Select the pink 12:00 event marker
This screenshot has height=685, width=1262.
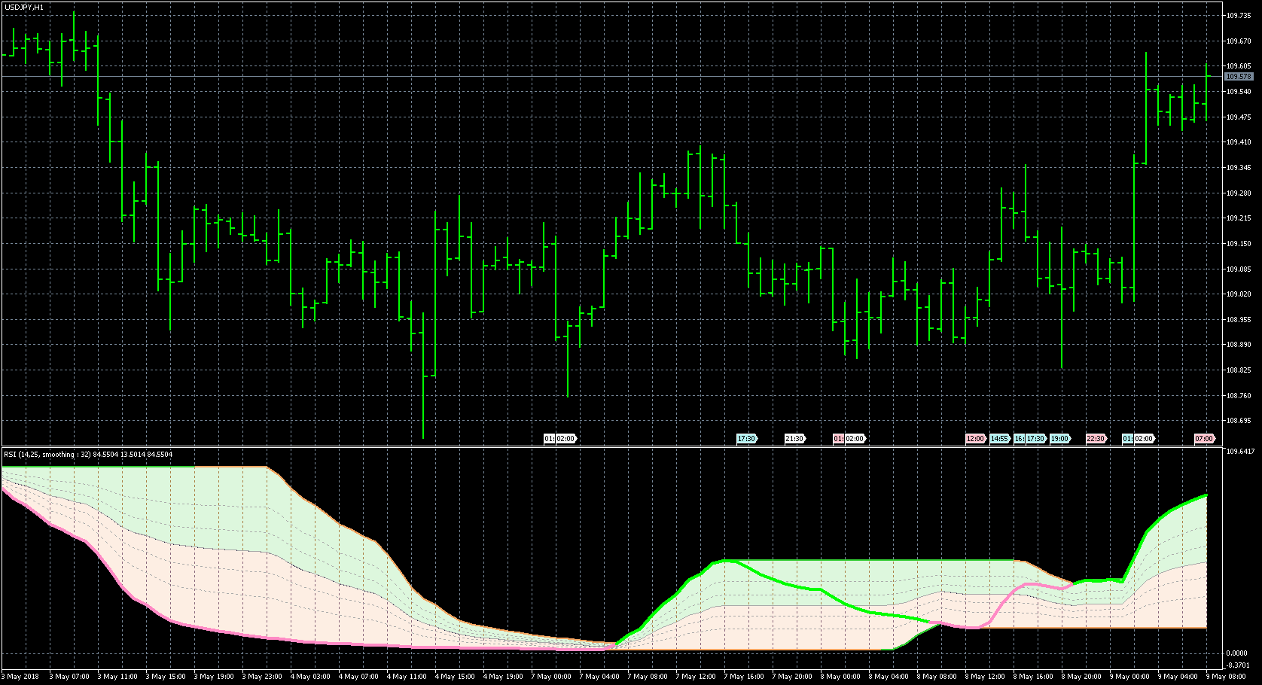975,439
